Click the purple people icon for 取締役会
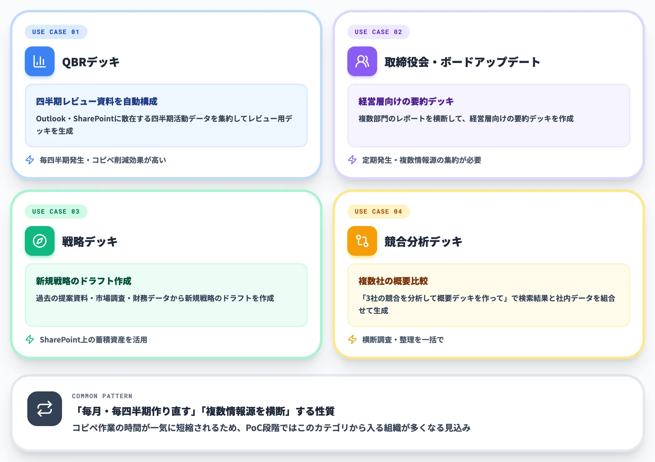 [x=362, y=61]
